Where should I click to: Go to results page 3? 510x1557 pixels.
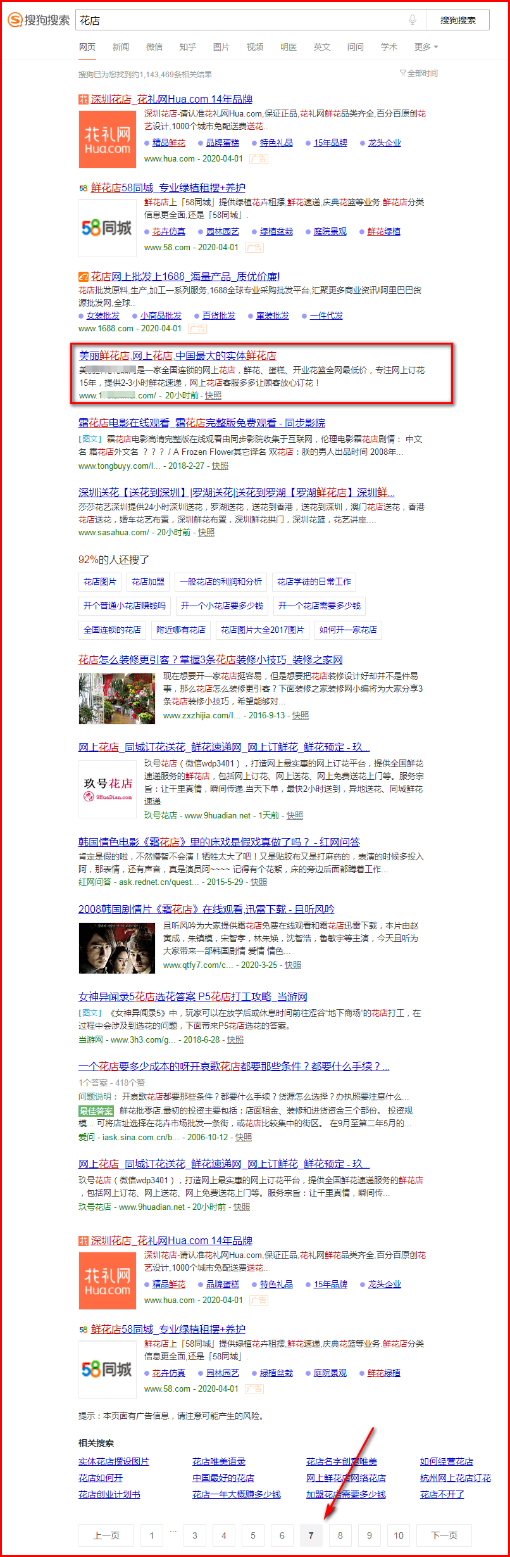coord(195,1535)
